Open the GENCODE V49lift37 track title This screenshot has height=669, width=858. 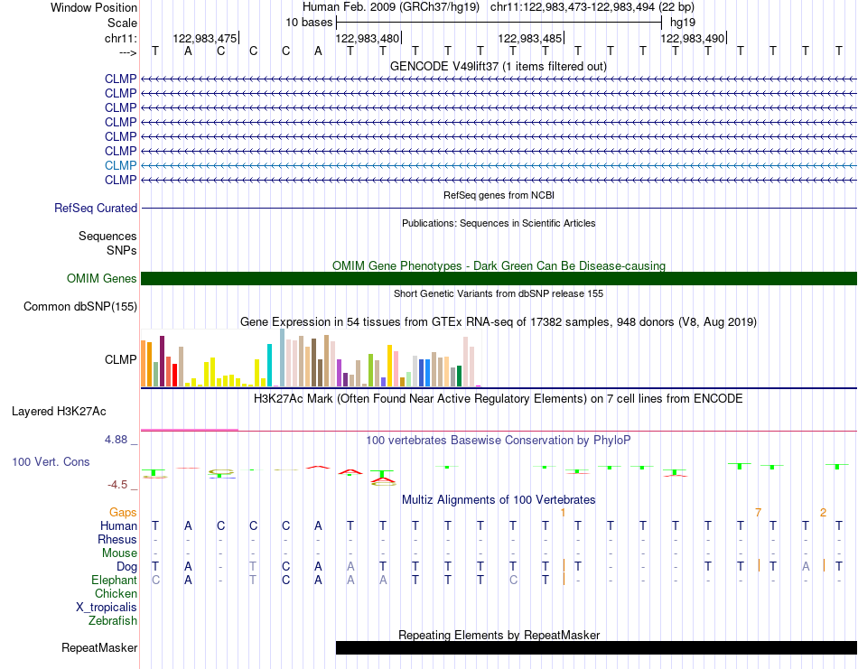pos(499,66)
